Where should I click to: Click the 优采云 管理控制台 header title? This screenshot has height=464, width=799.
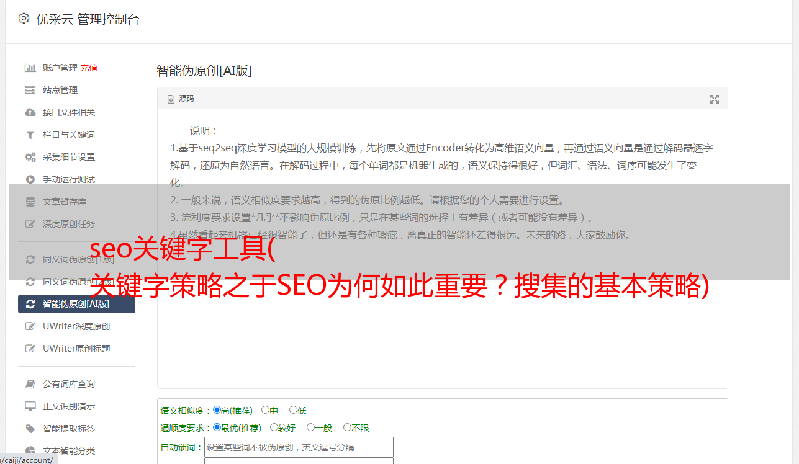(88, 19)
